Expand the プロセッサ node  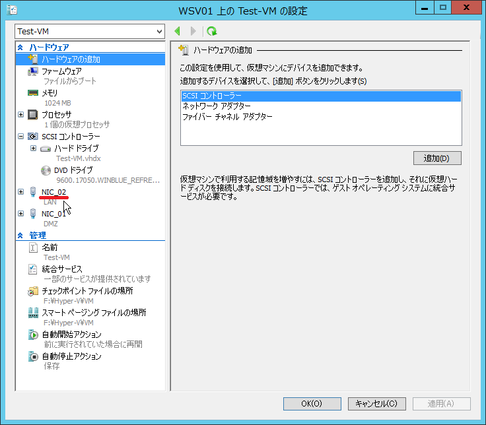[x=20, y=115]
